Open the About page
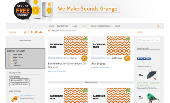 [118, 26]
